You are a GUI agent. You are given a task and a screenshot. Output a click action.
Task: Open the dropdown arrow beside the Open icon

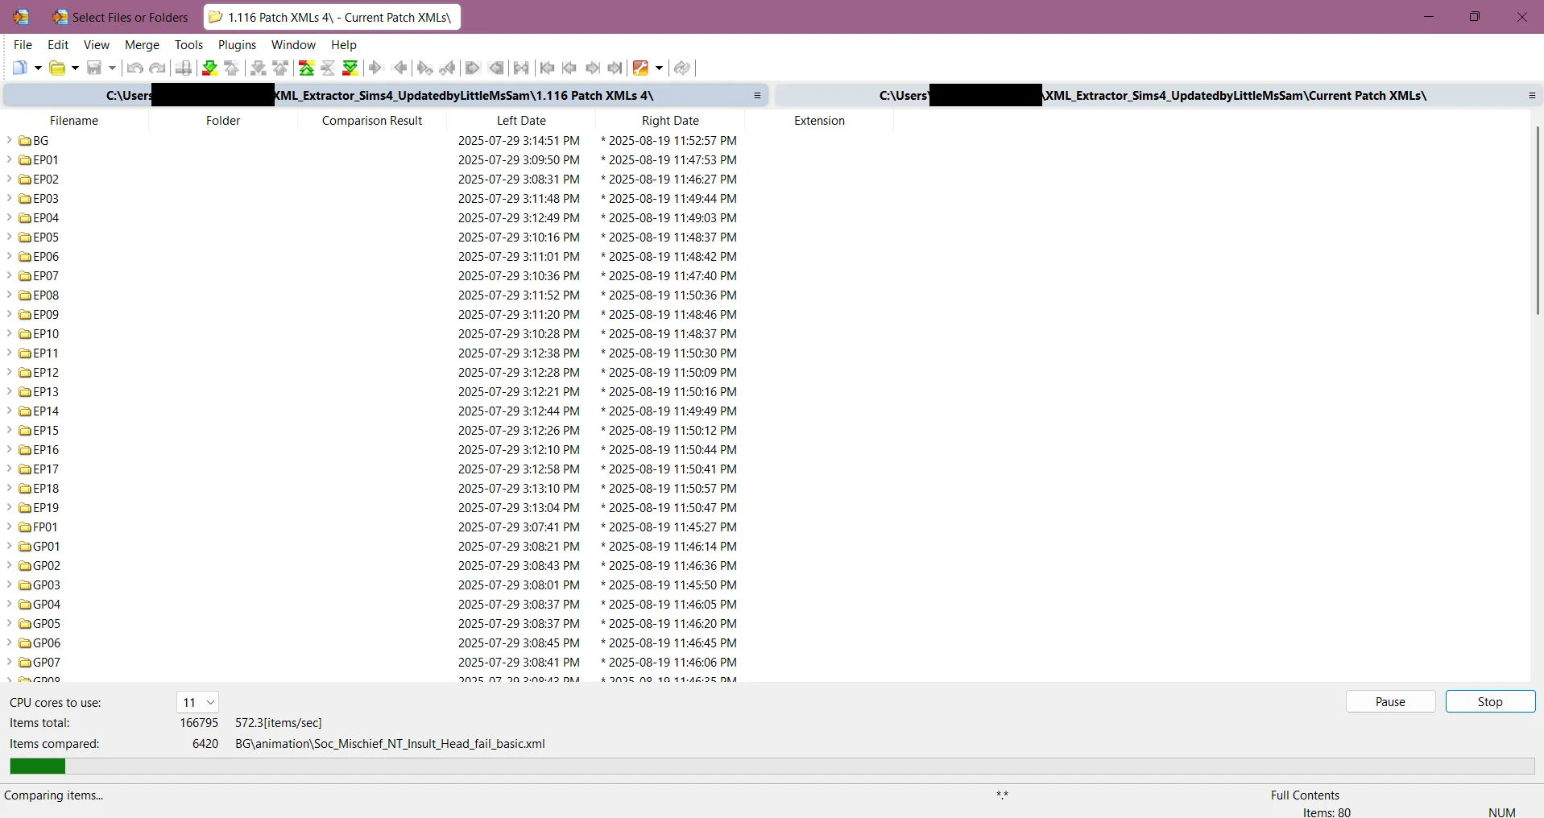[x=74, y=68]
